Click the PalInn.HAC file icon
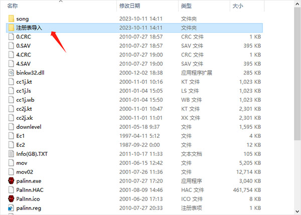This screenshot has height=215, width=301. pos(11,189)
